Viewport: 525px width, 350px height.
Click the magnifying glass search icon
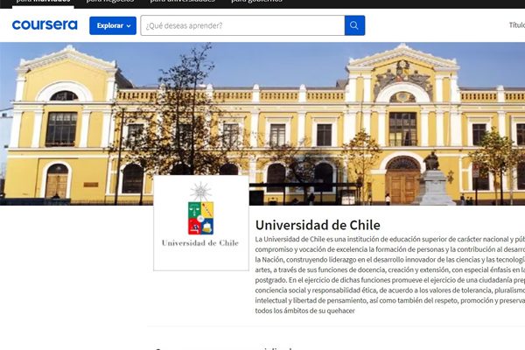pyautogui.click(x=354, y=25)
